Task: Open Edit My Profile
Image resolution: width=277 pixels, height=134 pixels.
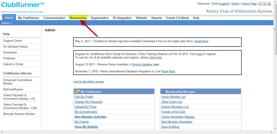Action: point(84,97)
